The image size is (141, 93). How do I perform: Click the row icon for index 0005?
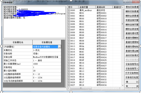click(69, 24)
